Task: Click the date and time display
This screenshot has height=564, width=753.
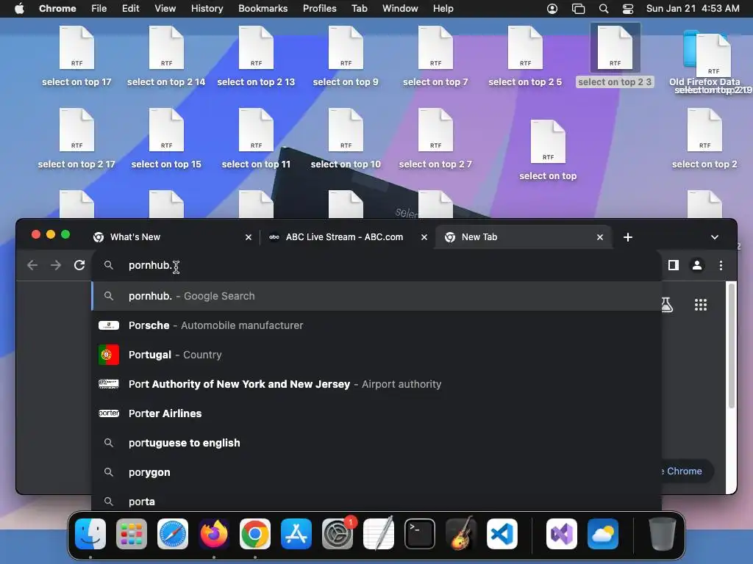Action: click(693, 8)
